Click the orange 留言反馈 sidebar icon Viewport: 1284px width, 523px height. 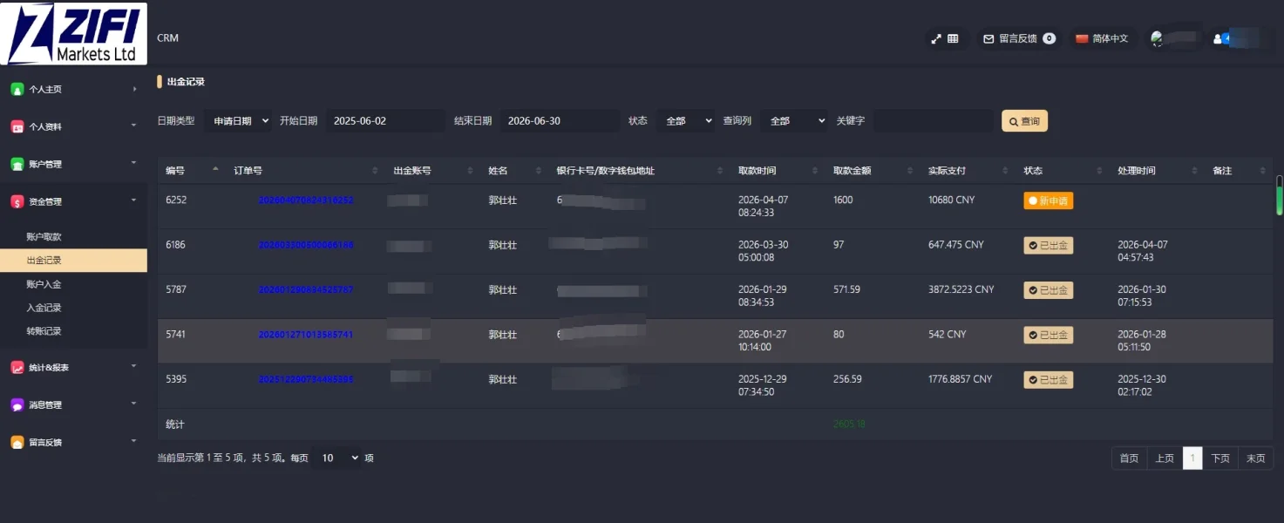click(17, 442)
